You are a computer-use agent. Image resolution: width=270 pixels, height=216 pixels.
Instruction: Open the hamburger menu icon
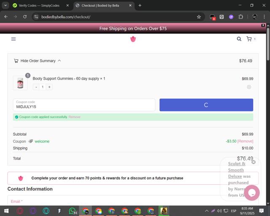click(x=13, y=39)
